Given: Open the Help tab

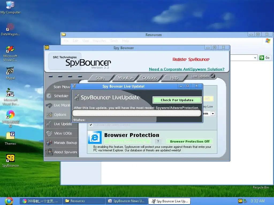Looking at the screenshot, I should pos(174,78).
